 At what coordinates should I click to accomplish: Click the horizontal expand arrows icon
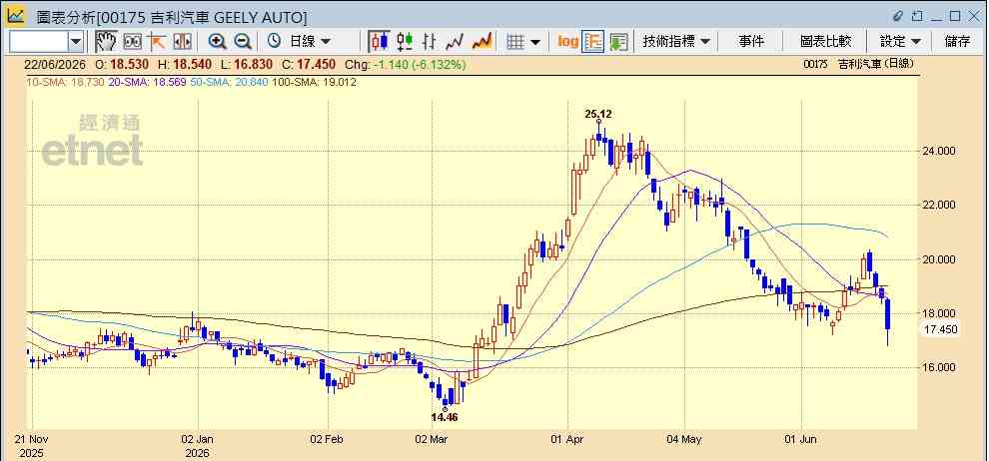pyautogui.click(x=182, y=42)
